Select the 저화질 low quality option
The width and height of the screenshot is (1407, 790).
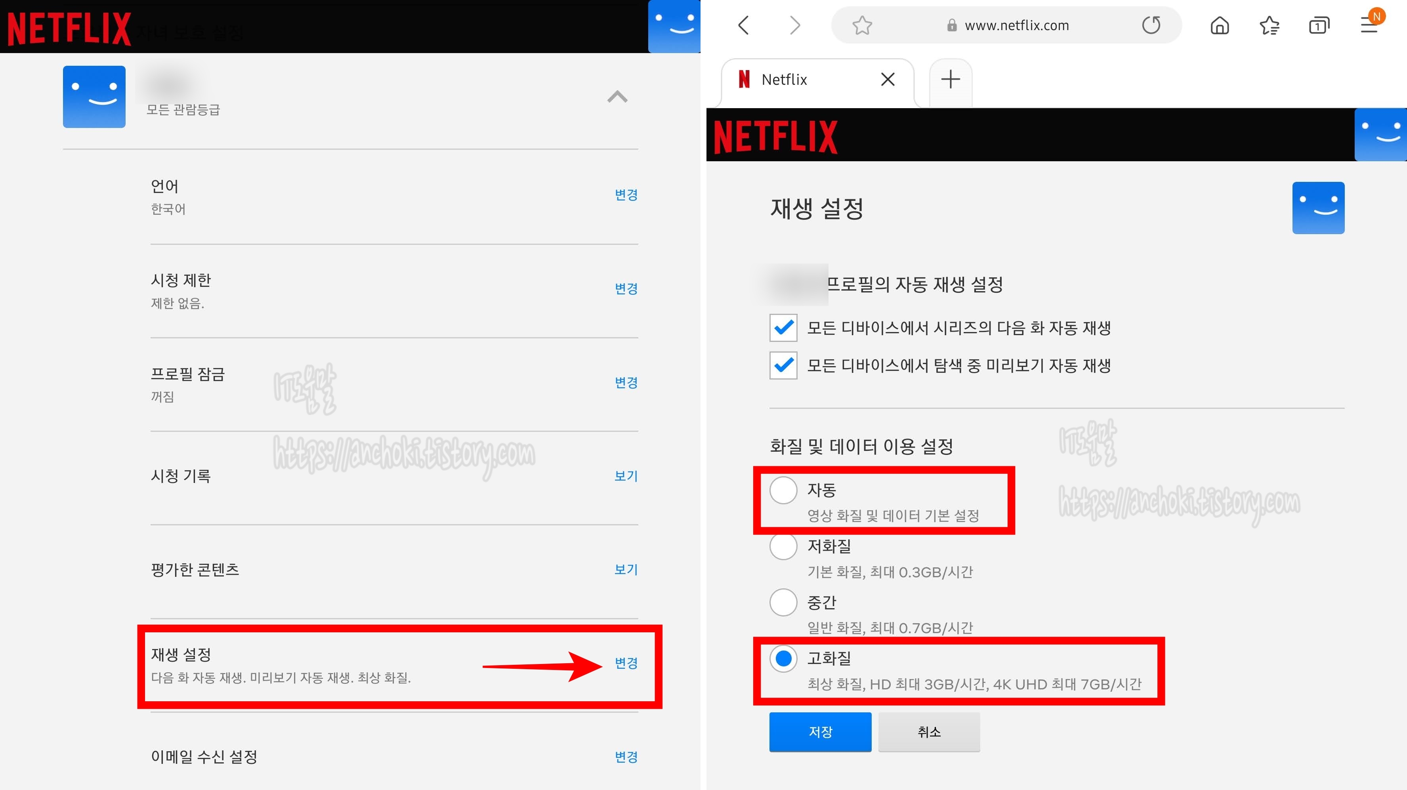[783, 546]
